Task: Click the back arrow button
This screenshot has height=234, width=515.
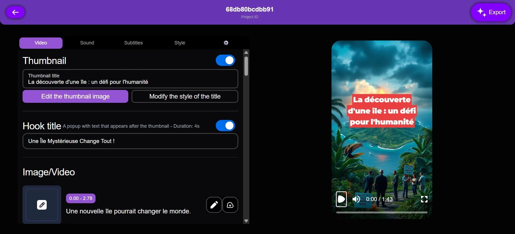Action: [15, 12]
